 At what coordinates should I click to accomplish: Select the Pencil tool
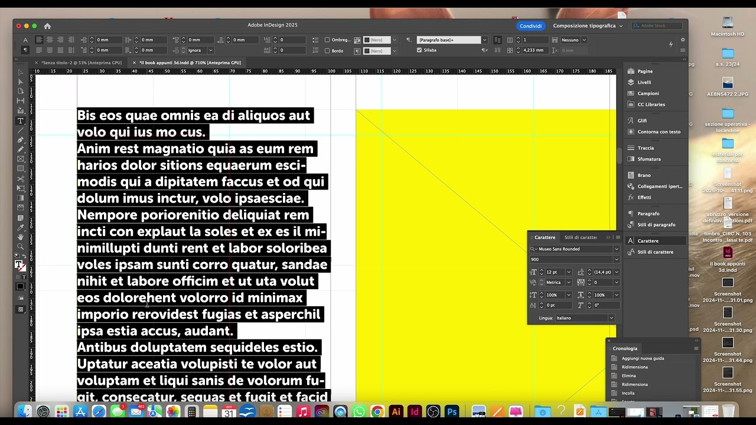click(21, 149)
